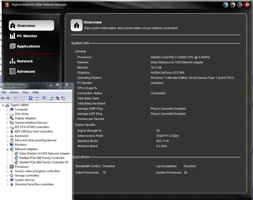Viewport: 253px width, 200px height.
Task: Click the Connection Status Connected value
Action: pyautogui.click(x=158, y=93)
